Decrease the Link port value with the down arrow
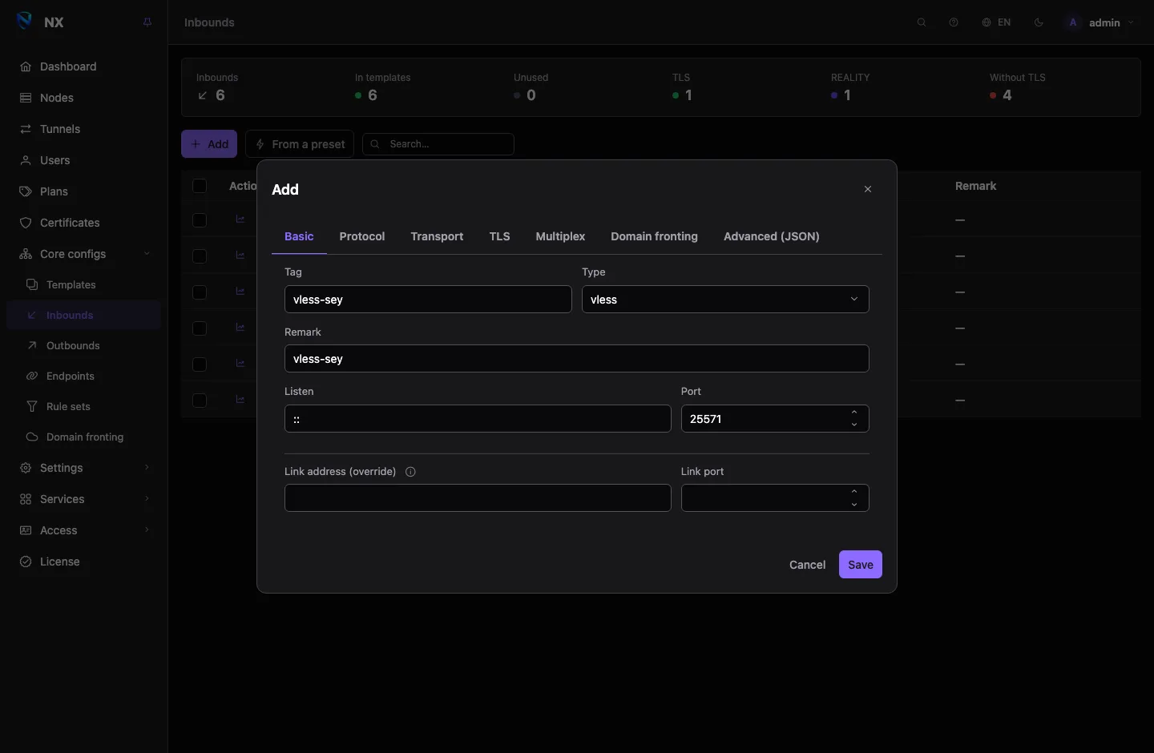The image size is (1154, 753). (x=854, y=505)
